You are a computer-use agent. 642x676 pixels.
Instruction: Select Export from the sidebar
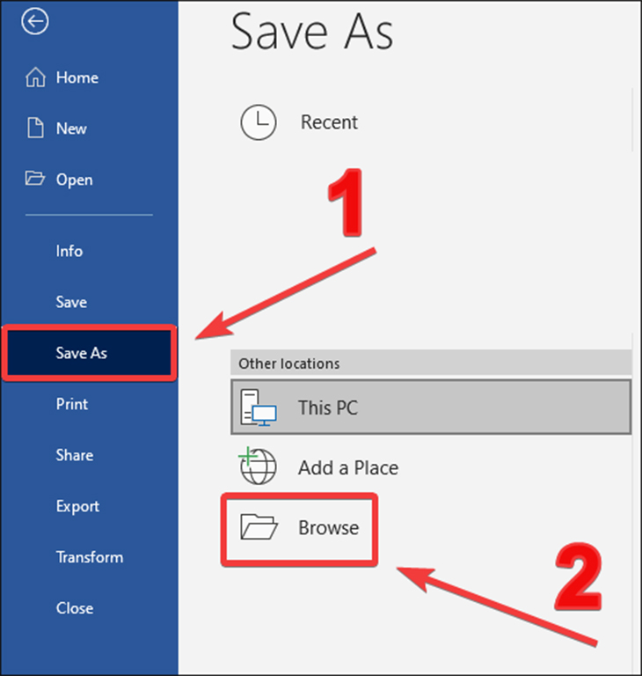point(77,507)
